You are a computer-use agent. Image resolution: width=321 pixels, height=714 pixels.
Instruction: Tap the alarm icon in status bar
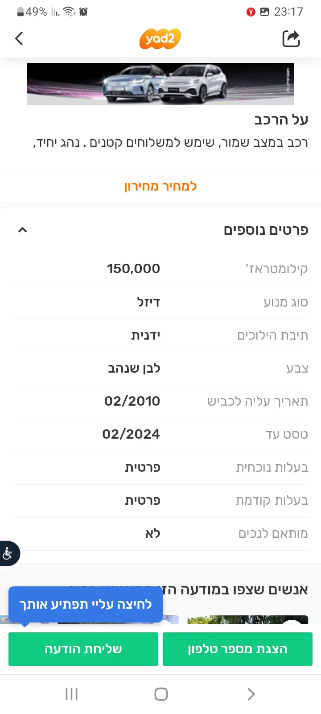pos(83,12)
